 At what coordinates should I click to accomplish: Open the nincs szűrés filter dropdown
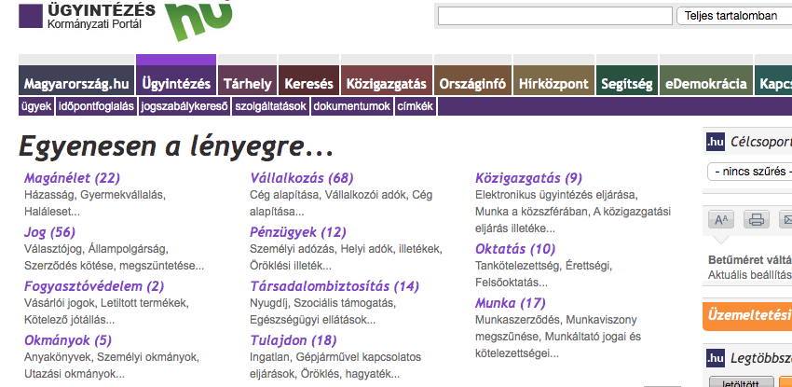[749, 172]
